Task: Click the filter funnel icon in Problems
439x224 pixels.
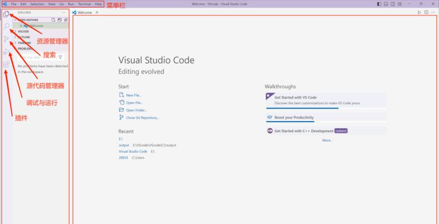Action: click(x=60, y=57)
